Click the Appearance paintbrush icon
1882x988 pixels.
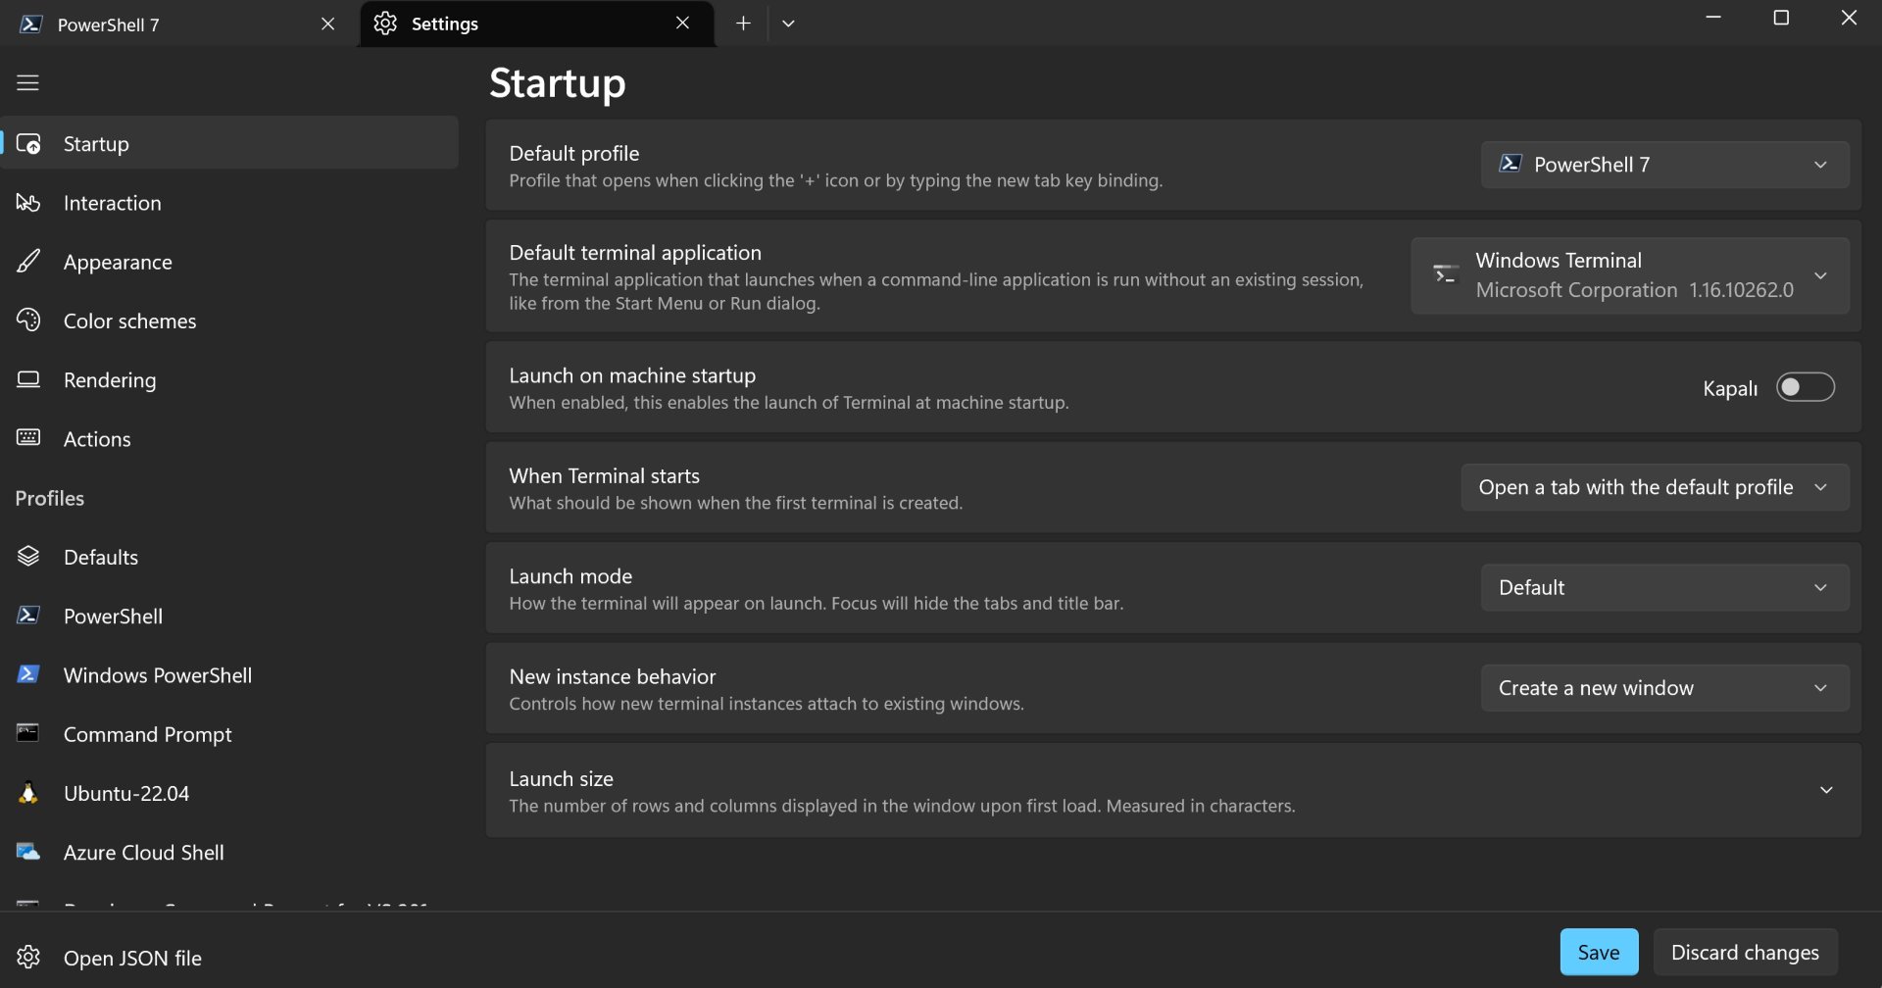coord(28,262)
